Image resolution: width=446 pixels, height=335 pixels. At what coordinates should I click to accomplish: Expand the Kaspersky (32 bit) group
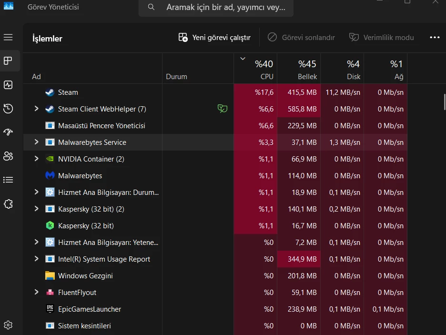click(36, 209)
